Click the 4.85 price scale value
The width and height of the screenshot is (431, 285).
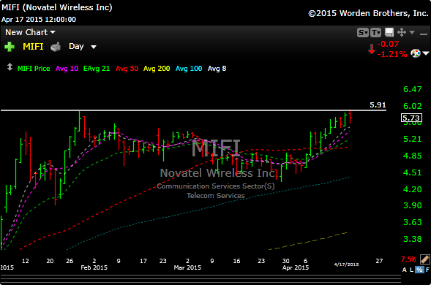(x=412, y=156)
